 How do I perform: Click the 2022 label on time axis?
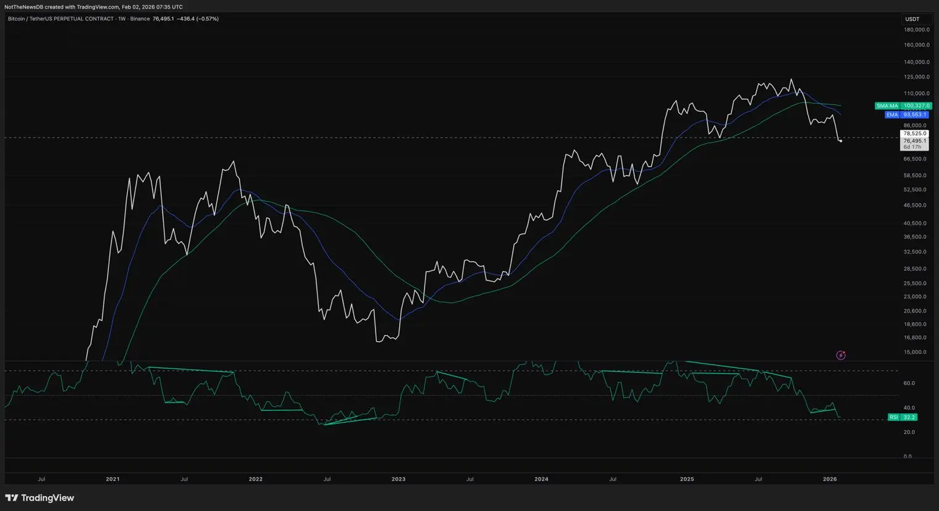(x=255, y=479)
